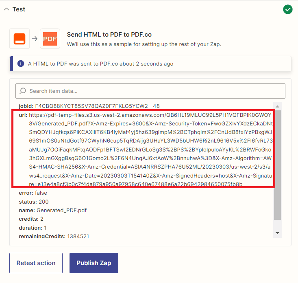298x283 pixels.
Task: Click the PDF.co app icon
Action: (50, 39)
